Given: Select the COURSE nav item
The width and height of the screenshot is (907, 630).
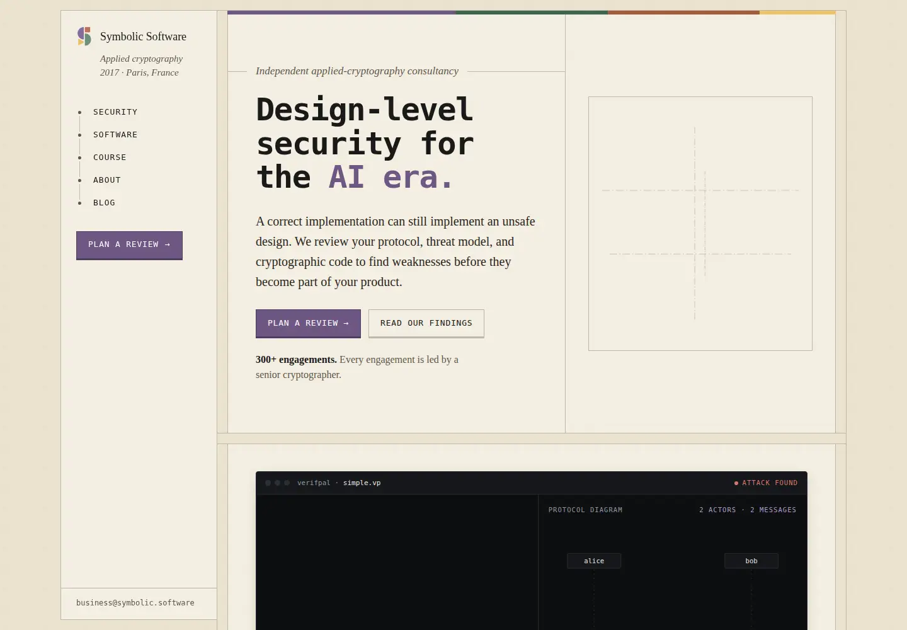Looking at the screenshot, I should 110,157.
